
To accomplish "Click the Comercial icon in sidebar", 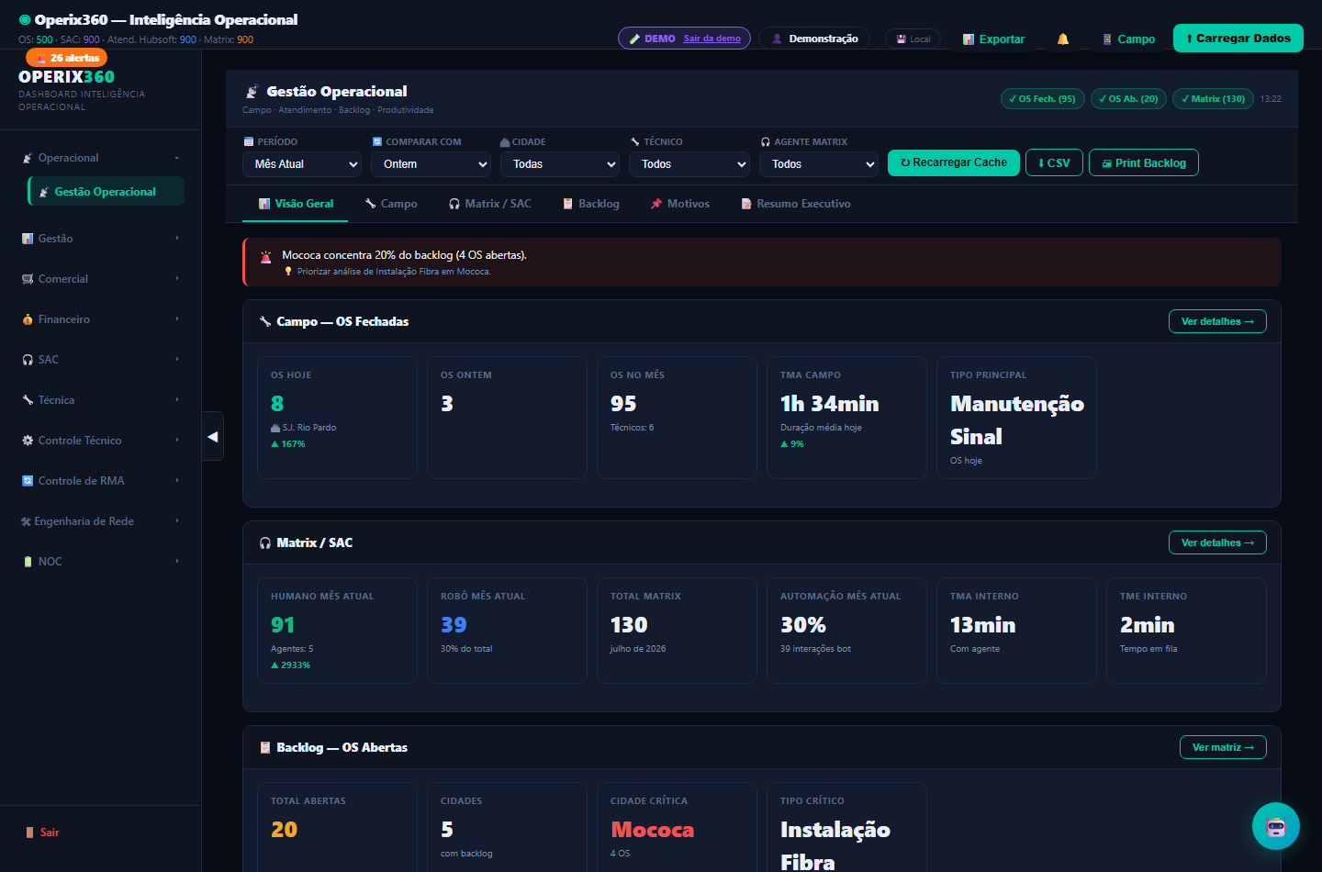I will [x=28, y=279].
